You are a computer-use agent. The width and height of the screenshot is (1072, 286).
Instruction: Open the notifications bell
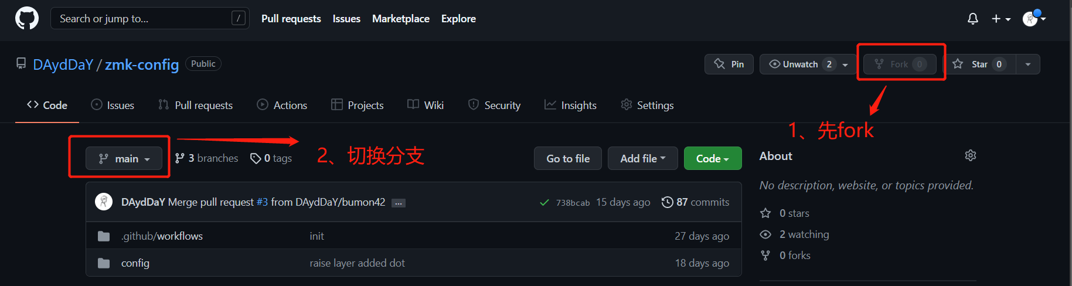(972, 19)
